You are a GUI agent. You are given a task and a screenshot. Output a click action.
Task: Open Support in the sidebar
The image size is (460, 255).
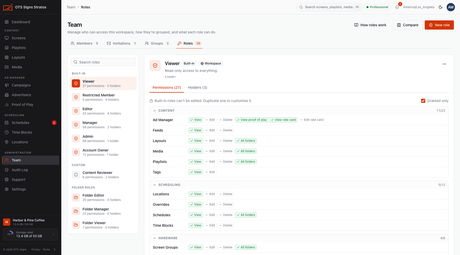click(x=30, y=180)
